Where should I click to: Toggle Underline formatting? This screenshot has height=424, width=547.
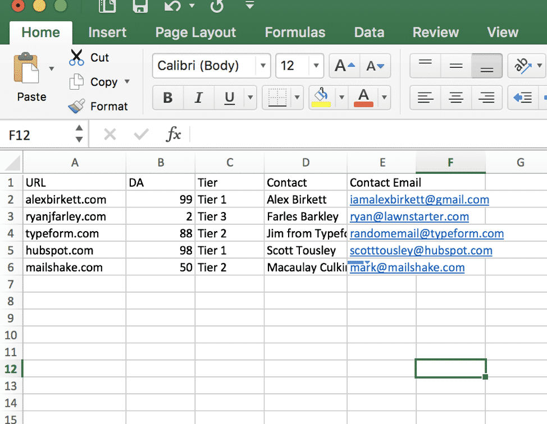[x=229, y=98]
